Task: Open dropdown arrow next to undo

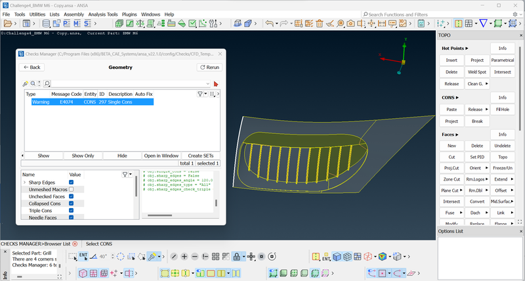Action: [x=276, y=24]
